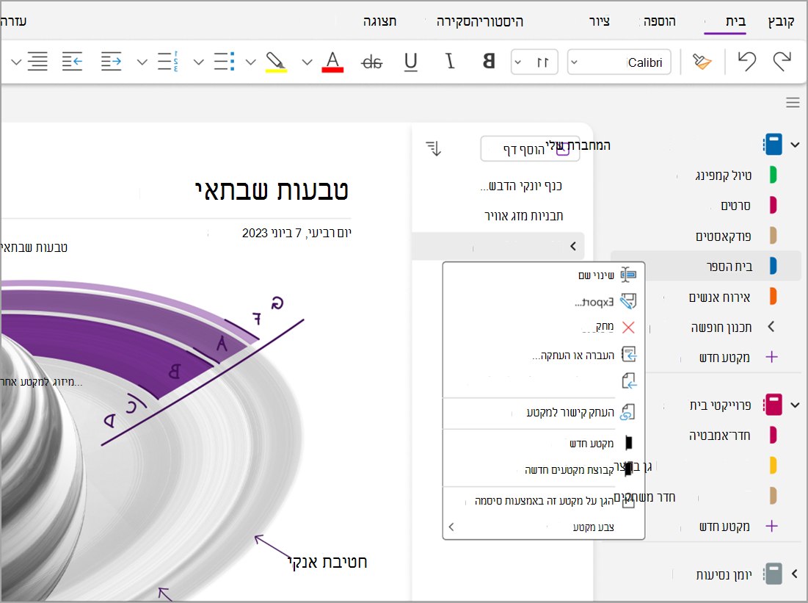This screenshot has height=603, width=808.
Task: Click the paragraph alignment icon
Action: [37, 62]
